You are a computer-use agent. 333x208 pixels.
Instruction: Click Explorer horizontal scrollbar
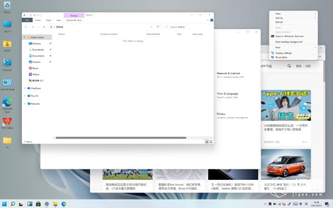point(121,138)
